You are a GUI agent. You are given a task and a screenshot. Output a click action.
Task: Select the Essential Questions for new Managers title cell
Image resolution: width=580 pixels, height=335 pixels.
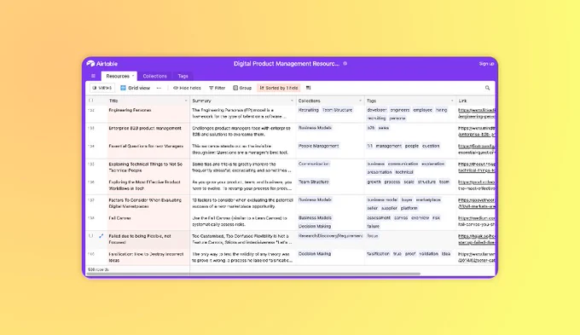tap(148, 149)
